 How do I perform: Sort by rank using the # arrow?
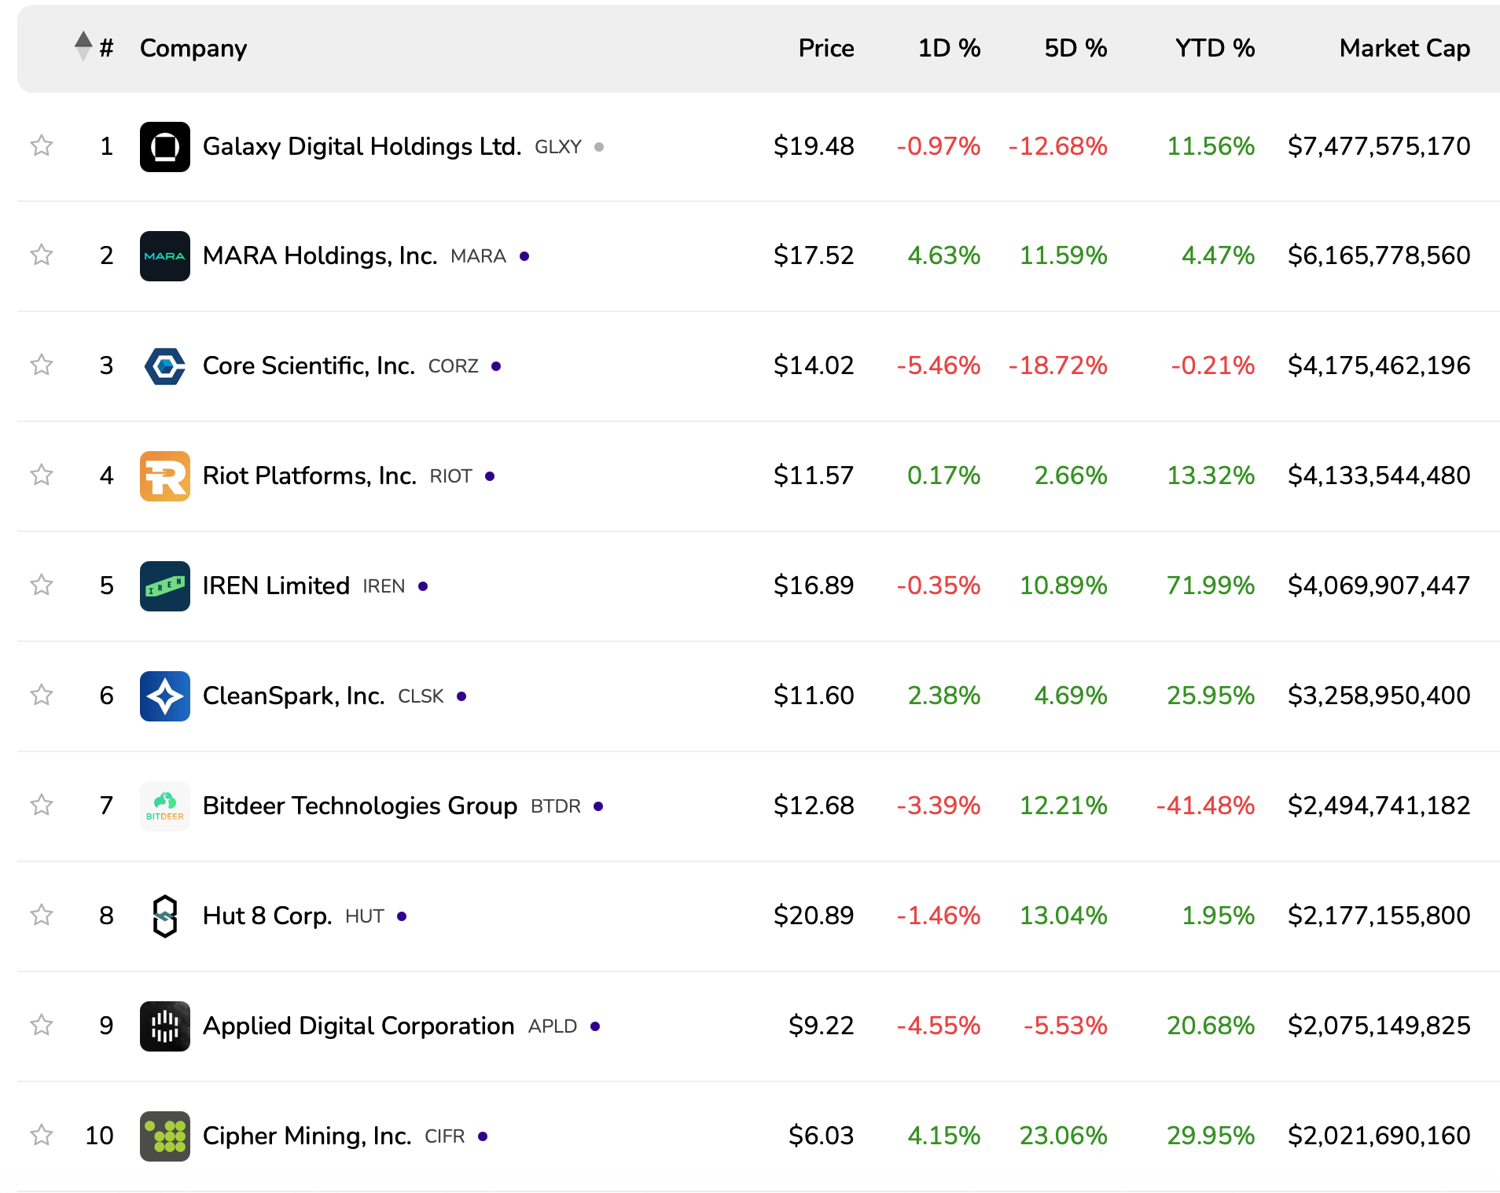pyautogui.click(x=83, y=46)
